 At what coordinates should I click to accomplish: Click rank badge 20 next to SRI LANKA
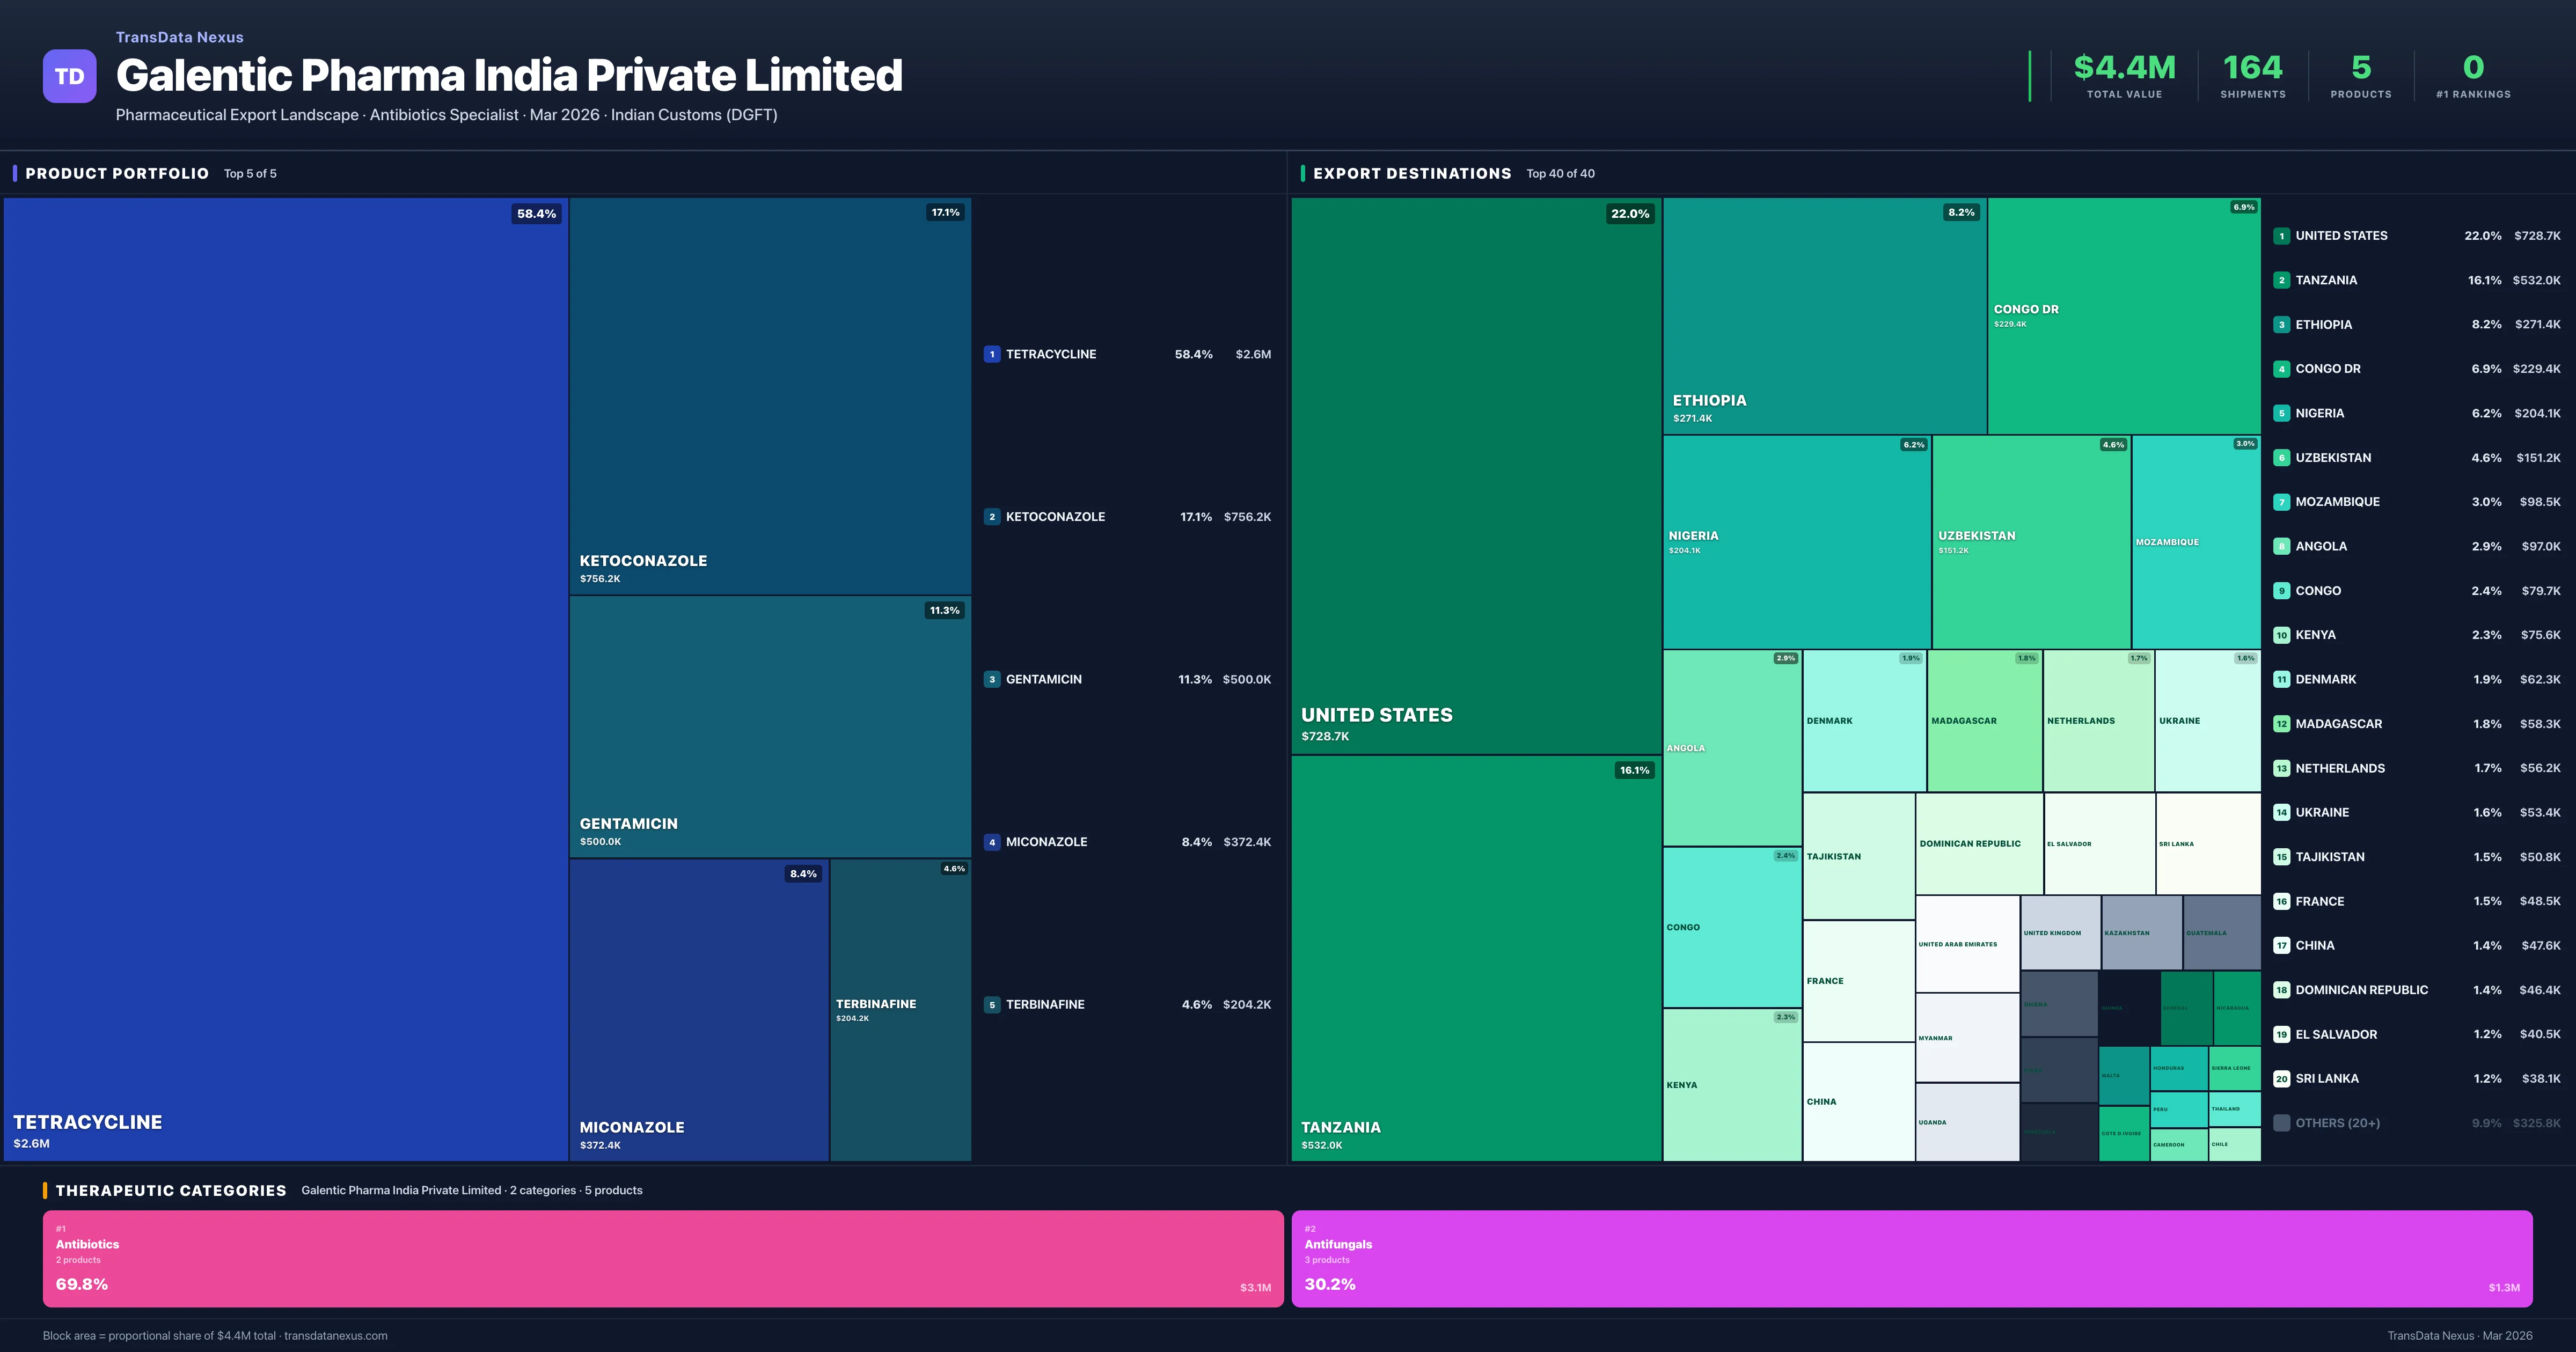pyautogui.click(x=2282, y=1079)
